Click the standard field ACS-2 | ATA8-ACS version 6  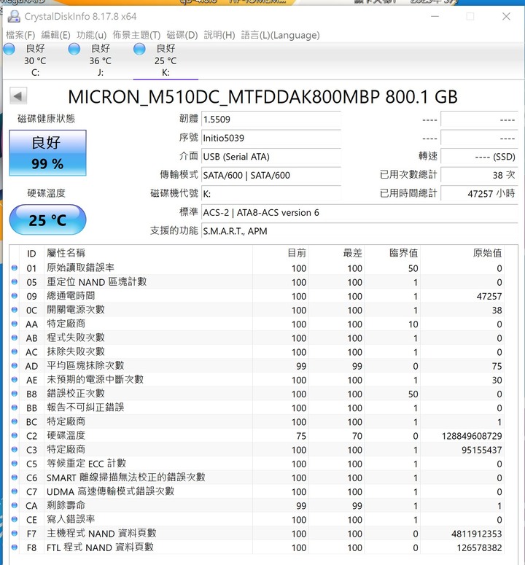(x=359, y=213)
